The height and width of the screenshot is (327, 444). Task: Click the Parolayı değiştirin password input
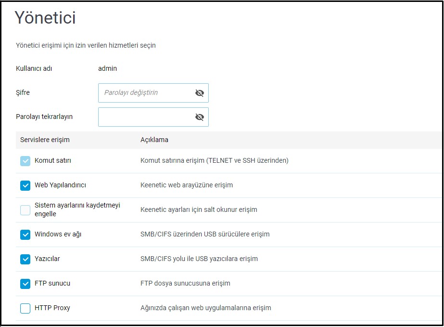point(144,93)
